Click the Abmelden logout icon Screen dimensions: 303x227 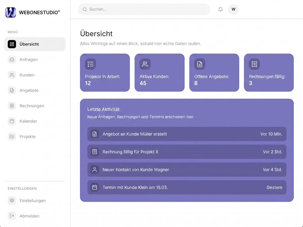[12, 216]
